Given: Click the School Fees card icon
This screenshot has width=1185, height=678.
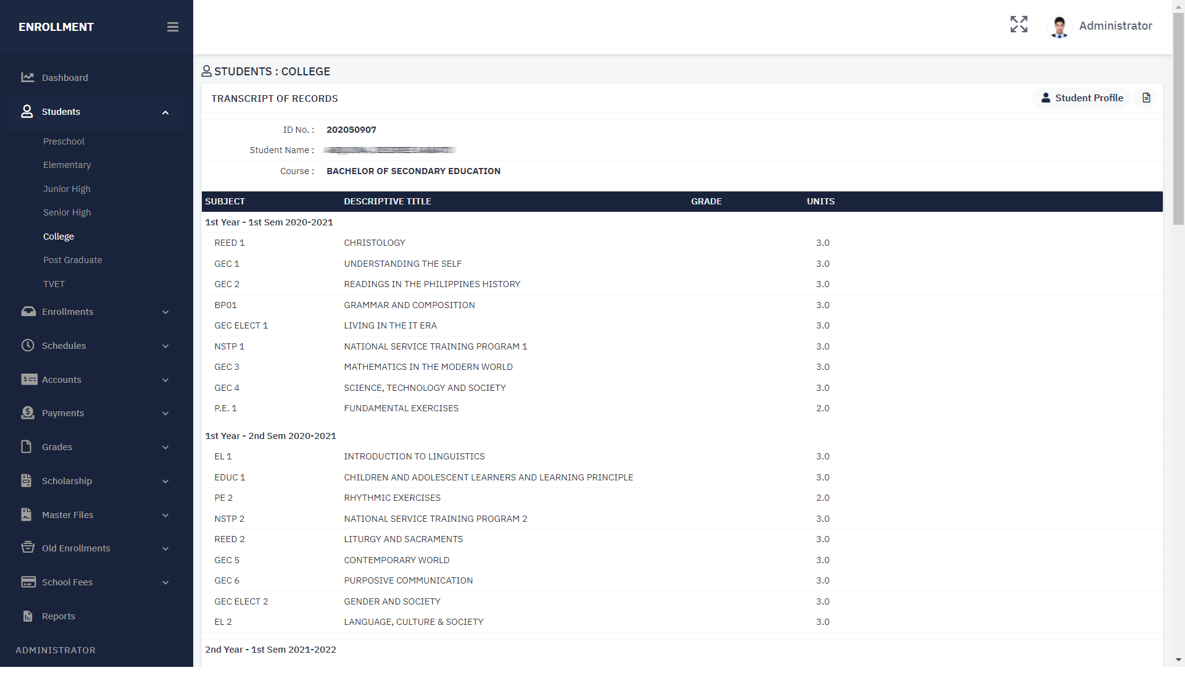Looking at the screenshot, I should click(x=28, y=582).
